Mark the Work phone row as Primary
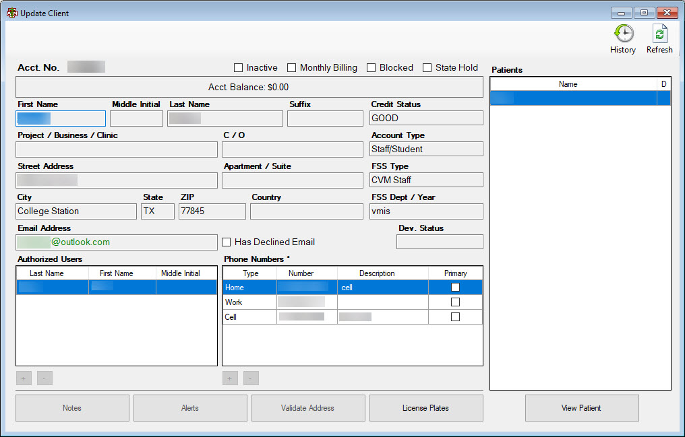Screen dimensions: 685x437 click(455, 302)
